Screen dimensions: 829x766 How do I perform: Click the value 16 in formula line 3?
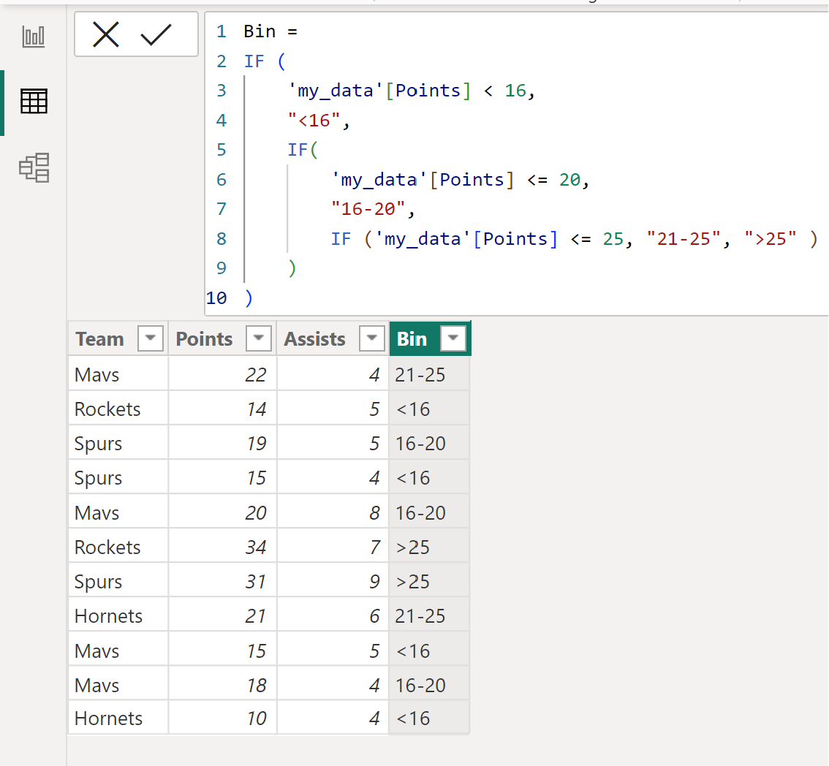click(515, 91)
